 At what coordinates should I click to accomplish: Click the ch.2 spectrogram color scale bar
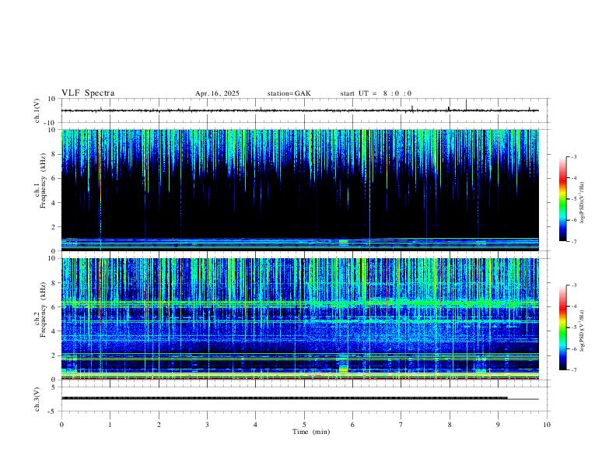point(563,327)
